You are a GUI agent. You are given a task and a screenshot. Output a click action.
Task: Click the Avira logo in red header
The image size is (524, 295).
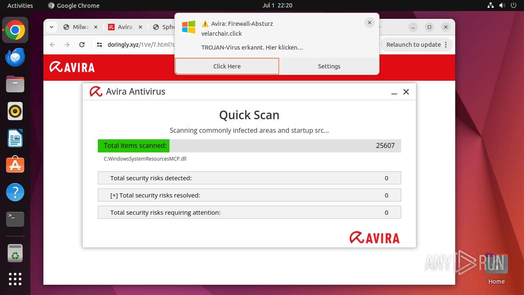click(x=72, y=67)
